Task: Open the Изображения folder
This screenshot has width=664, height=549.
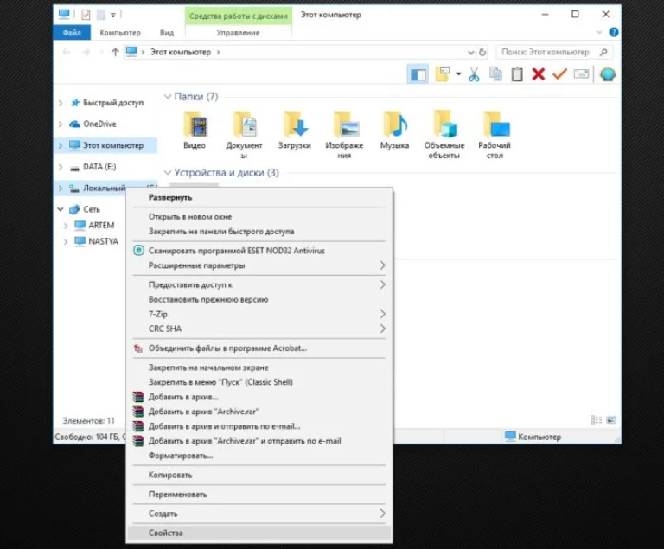Action: click(x=344, y=135)
